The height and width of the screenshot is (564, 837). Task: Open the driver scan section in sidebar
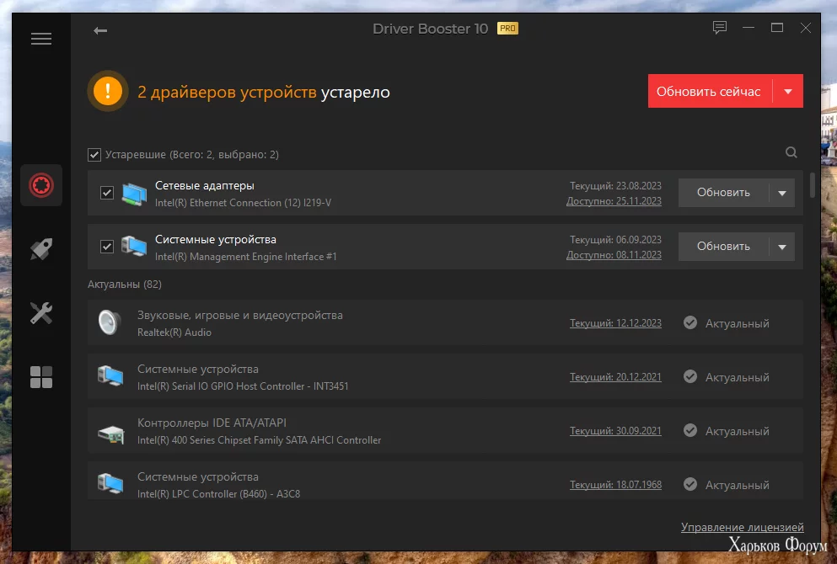click(41, 185)
